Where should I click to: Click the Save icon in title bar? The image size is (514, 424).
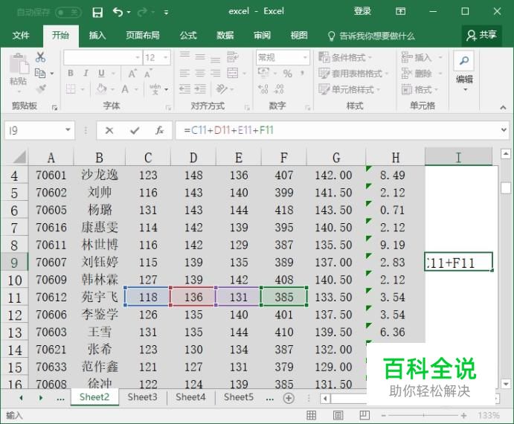click(97, 13)
